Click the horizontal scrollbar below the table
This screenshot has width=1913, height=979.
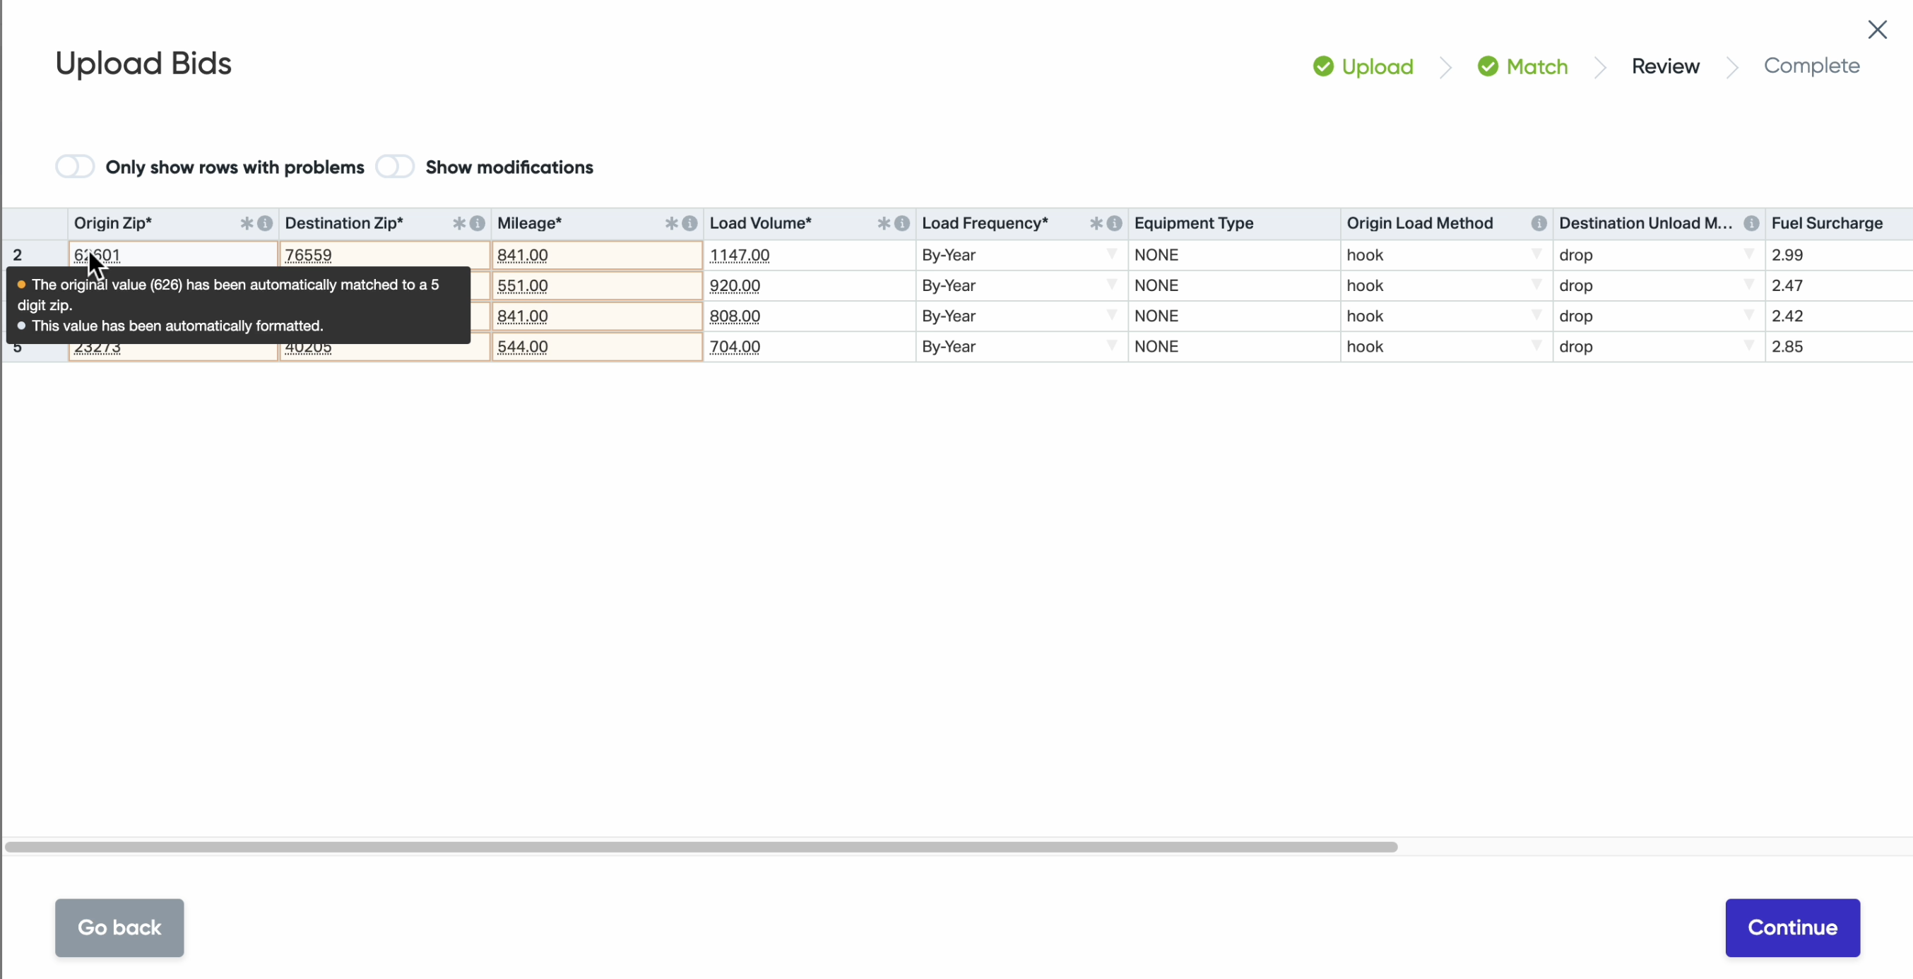coord(701,846)
